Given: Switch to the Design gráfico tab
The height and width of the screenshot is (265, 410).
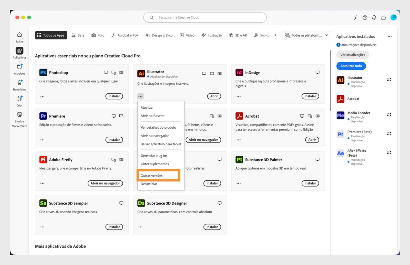Looking at the screenshot, I should coord(159,35).
